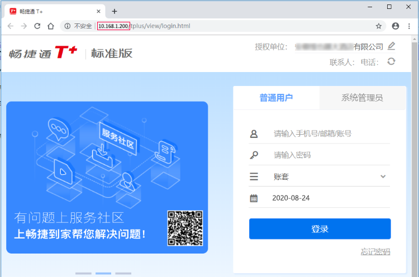Close the 畅捷通 T+ browser tab
The height and width of the screenshot is (277, 419).
click(99, 11)
